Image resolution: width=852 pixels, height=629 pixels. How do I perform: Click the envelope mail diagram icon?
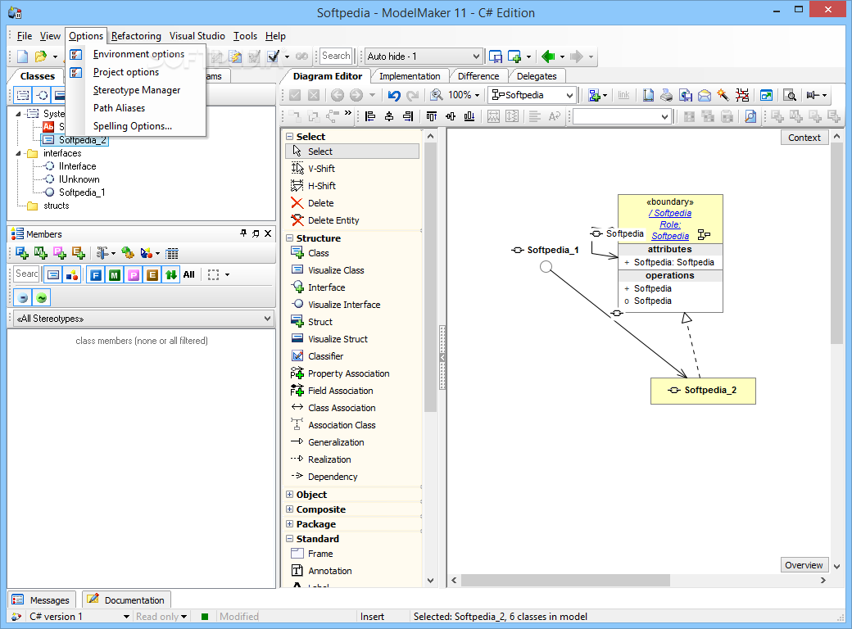[x=705, y=96]
